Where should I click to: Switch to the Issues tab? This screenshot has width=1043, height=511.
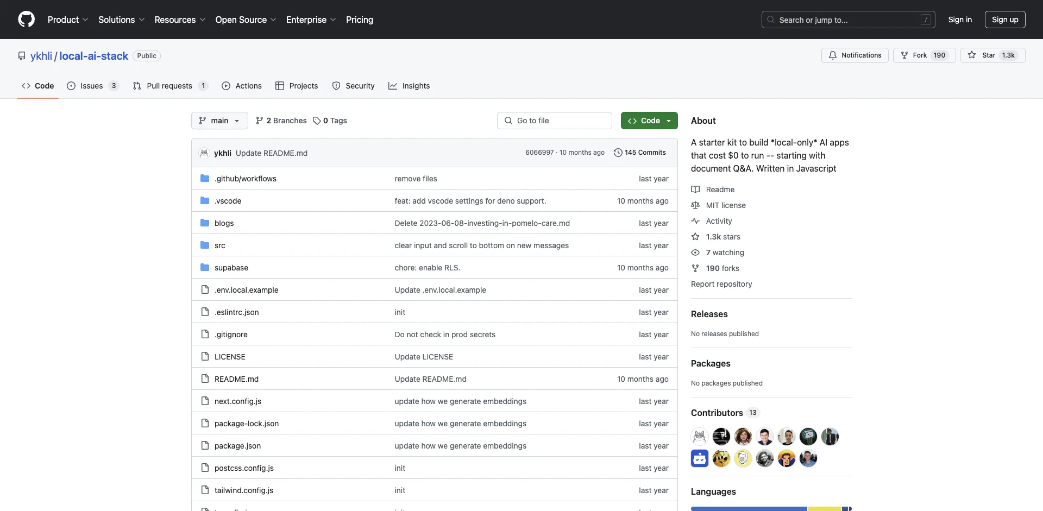[92, 86]
